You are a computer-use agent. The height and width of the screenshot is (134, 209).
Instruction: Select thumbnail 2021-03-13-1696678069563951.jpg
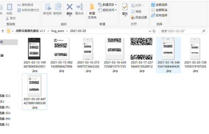34,49
